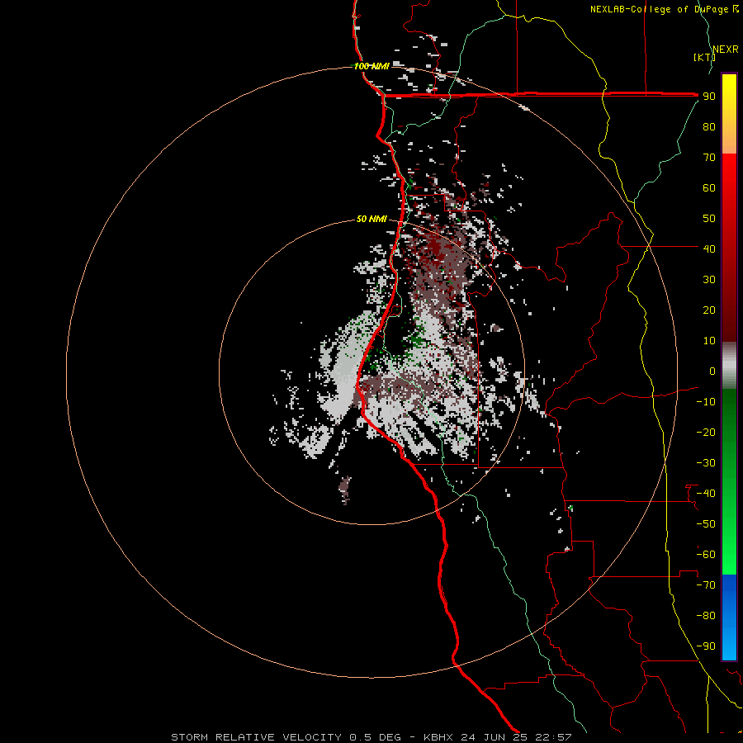
Task: Click the '100 NMI' range ring label
Action: pyautogui.click(x=371, y=66)
